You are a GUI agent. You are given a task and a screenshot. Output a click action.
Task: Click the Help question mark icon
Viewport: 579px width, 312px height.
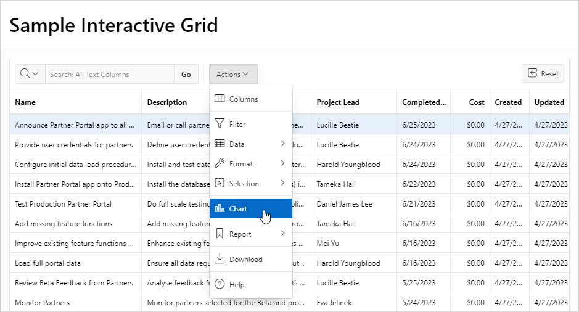tap(220, 284)
